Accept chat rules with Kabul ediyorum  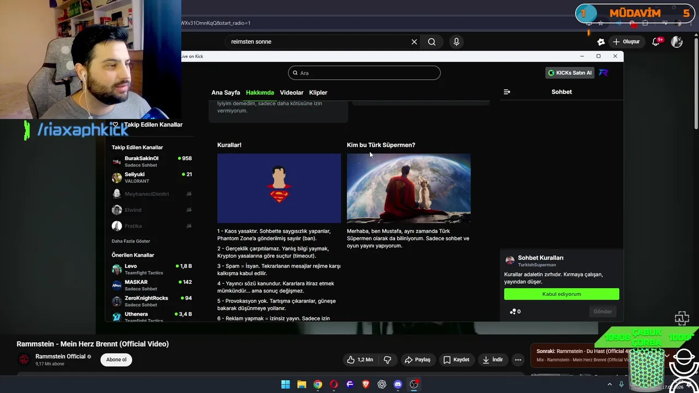point(561,294)
